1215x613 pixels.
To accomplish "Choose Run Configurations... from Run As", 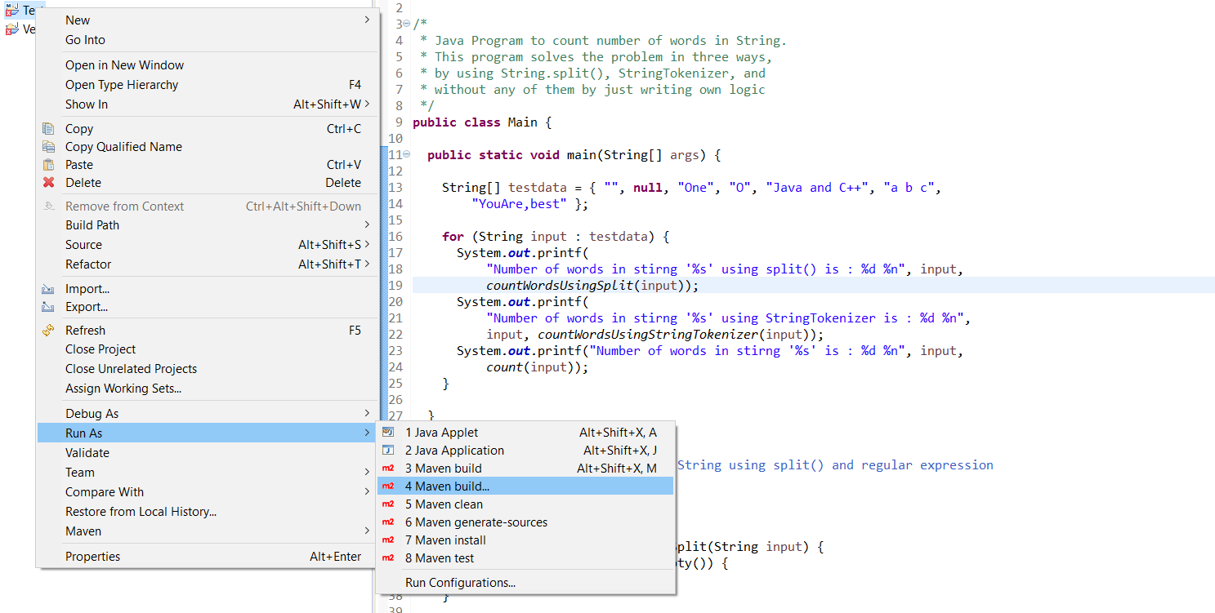I will pyautogui.click(x=460, y=582).
